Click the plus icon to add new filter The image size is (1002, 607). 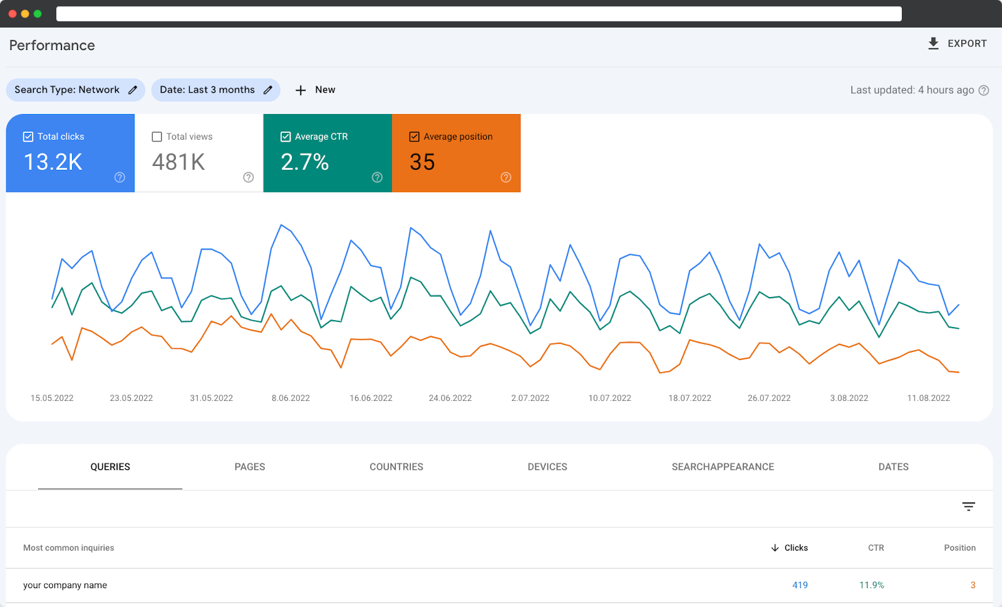click(x=301, y=90)
